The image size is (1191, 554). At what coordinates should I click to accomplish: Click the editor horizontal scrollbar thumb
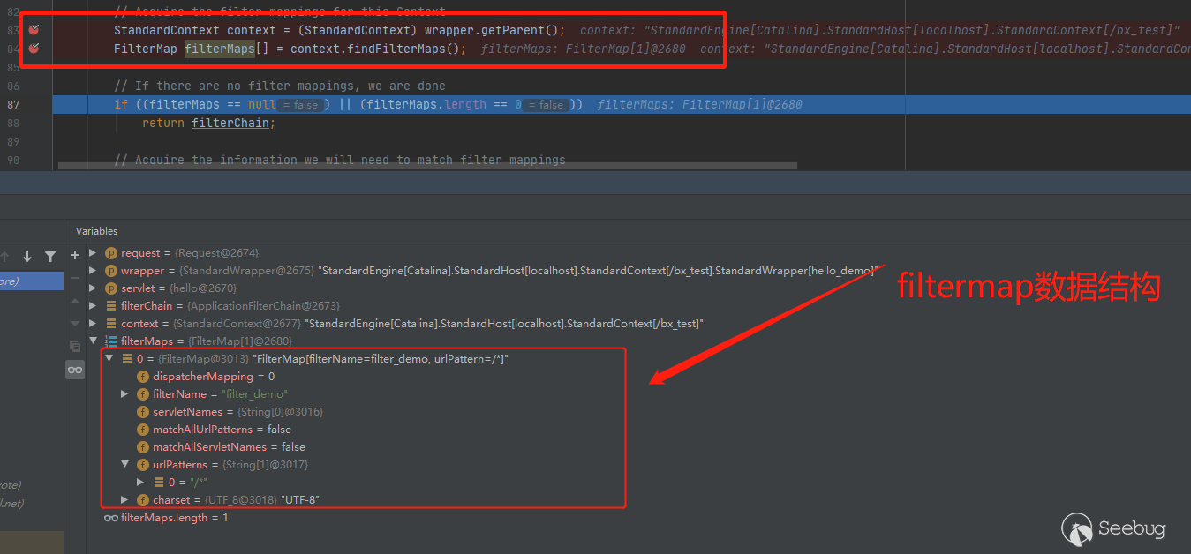point(427,166)
